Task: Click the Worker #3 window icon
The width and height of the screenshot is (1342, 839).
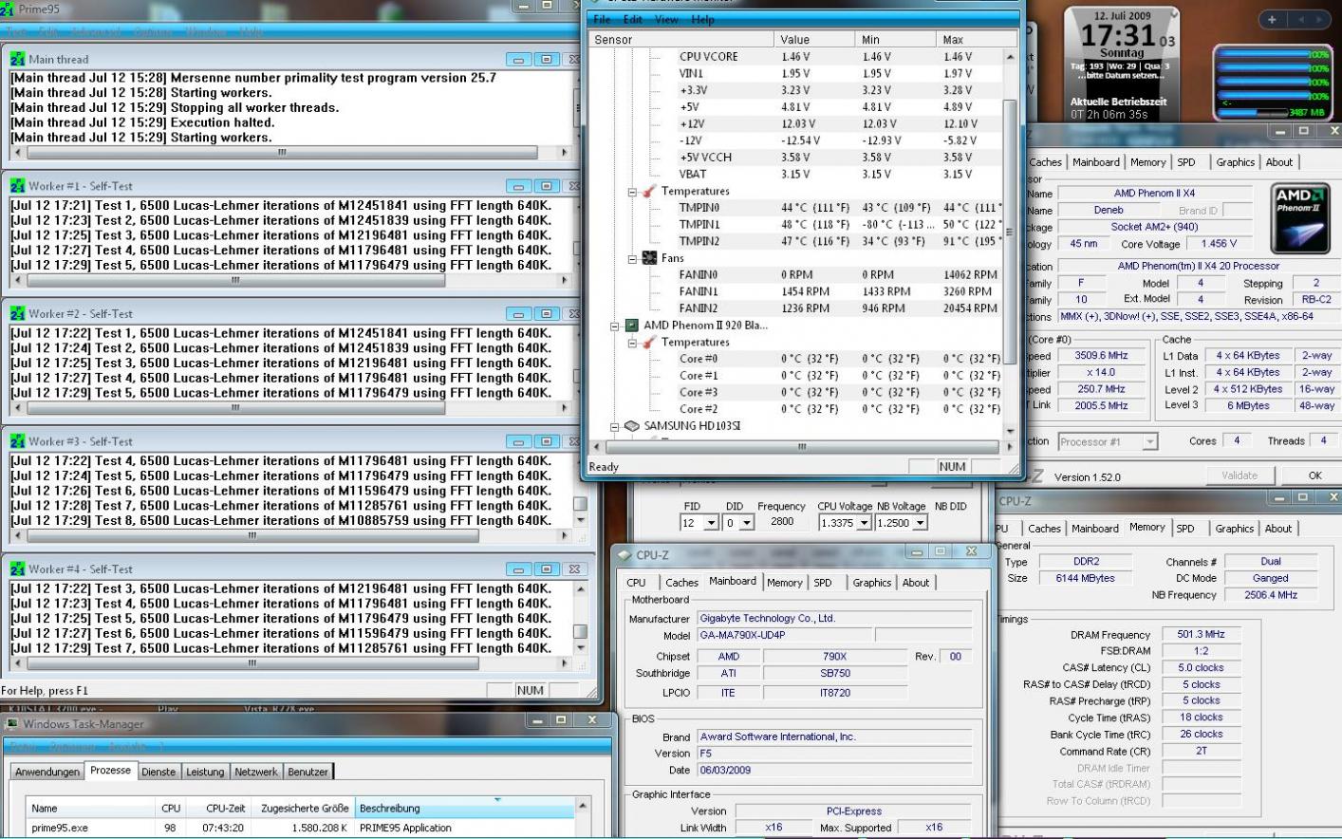Action: coord(18,441)
